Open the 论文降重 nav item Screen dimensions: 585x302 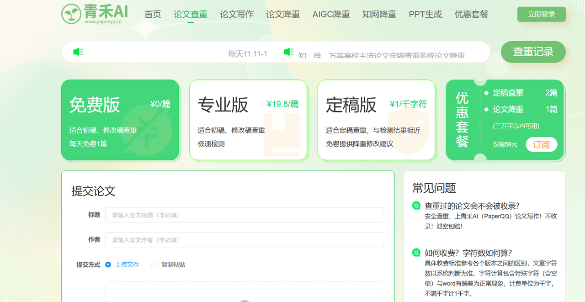283,14
